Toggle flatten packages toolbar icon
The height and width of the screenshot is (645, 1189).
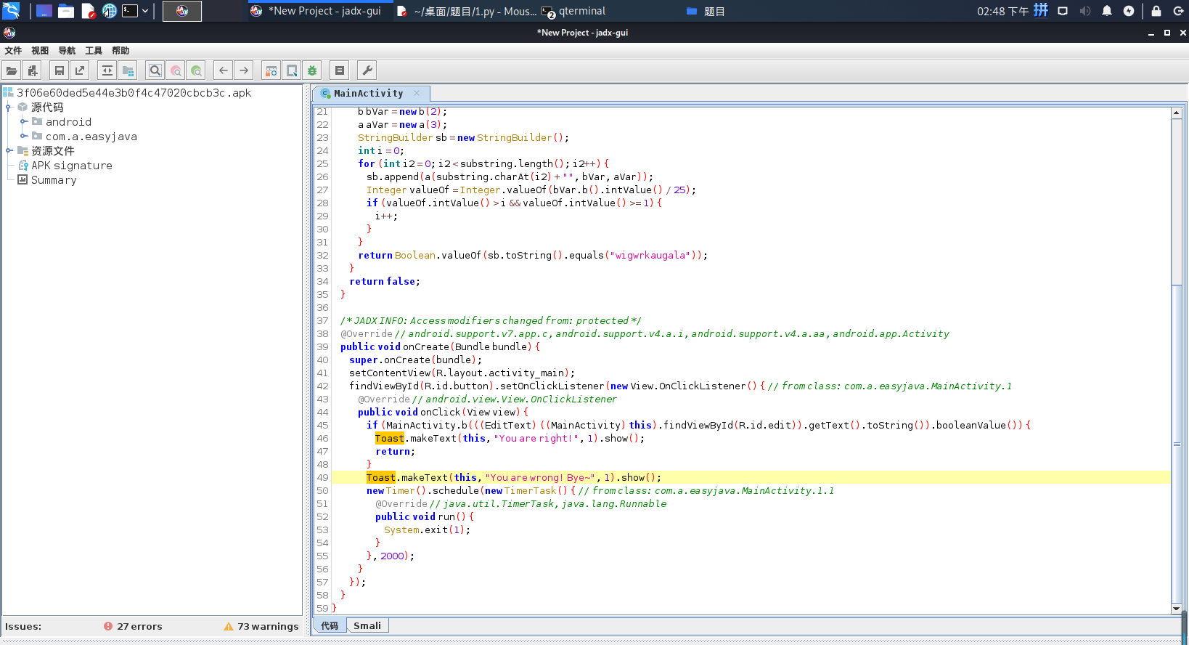(128, 70)
